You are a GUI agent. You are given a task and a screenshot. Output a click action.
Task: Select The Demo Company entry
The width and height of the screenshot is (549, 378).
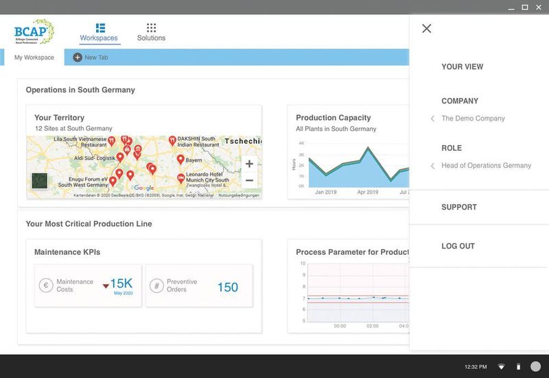(x=473, y=118)
